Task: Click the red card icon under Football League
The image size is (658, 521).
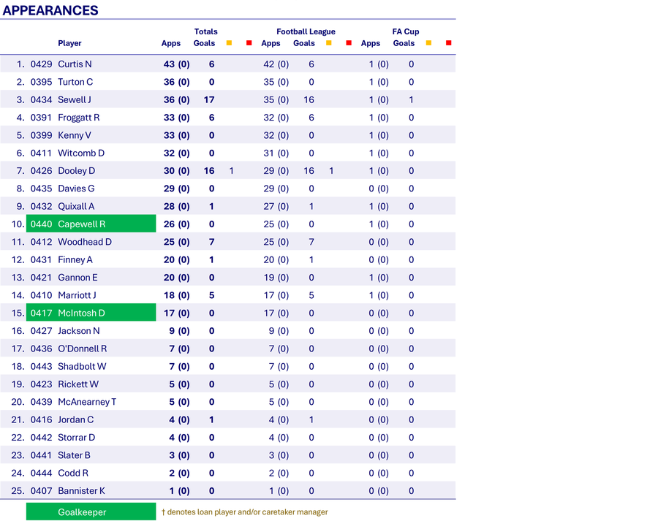Action: 349,43
